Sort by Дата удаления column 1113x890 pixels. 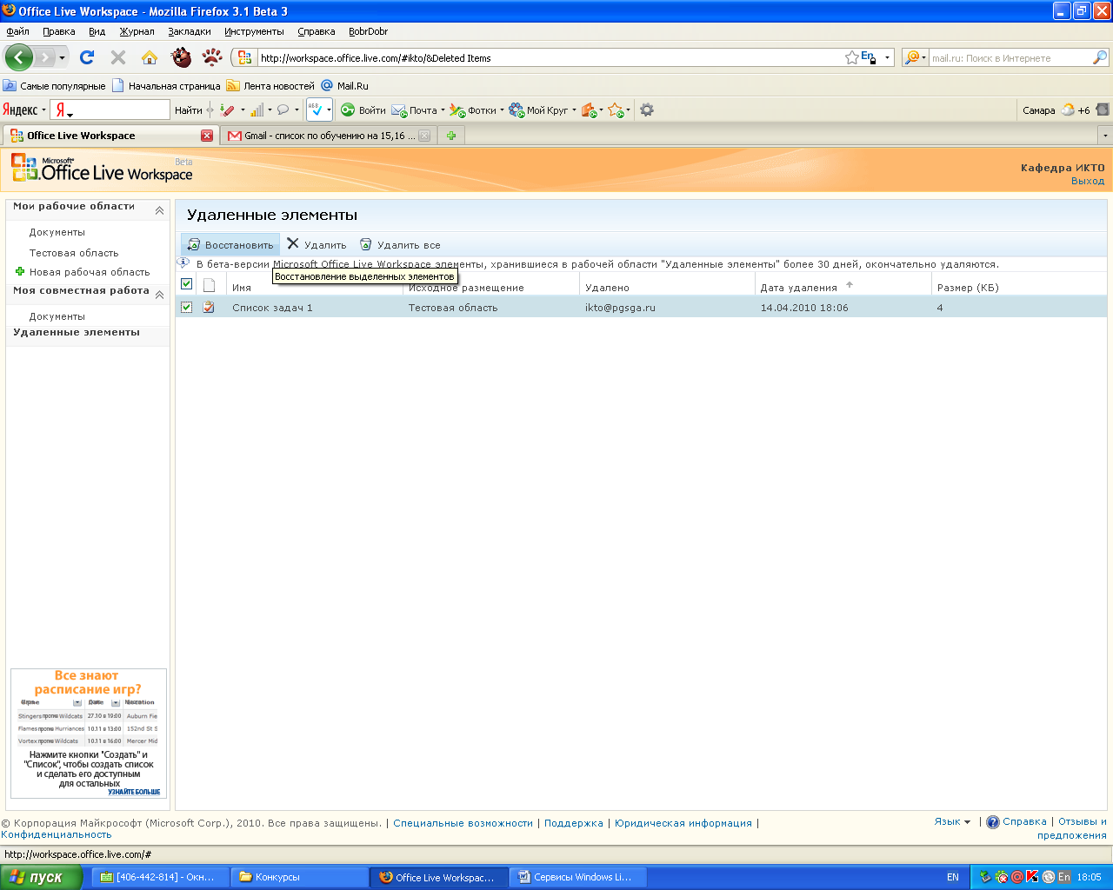pyautogui.click(x=798, y=288)
